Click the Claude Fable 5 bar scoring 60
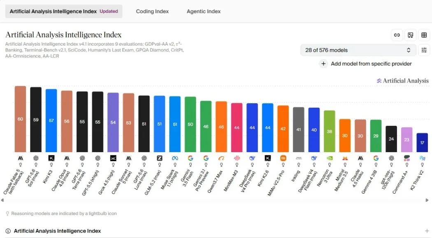Image resolution: width=432 pixels, height=238 pixels. click(21, 119)
